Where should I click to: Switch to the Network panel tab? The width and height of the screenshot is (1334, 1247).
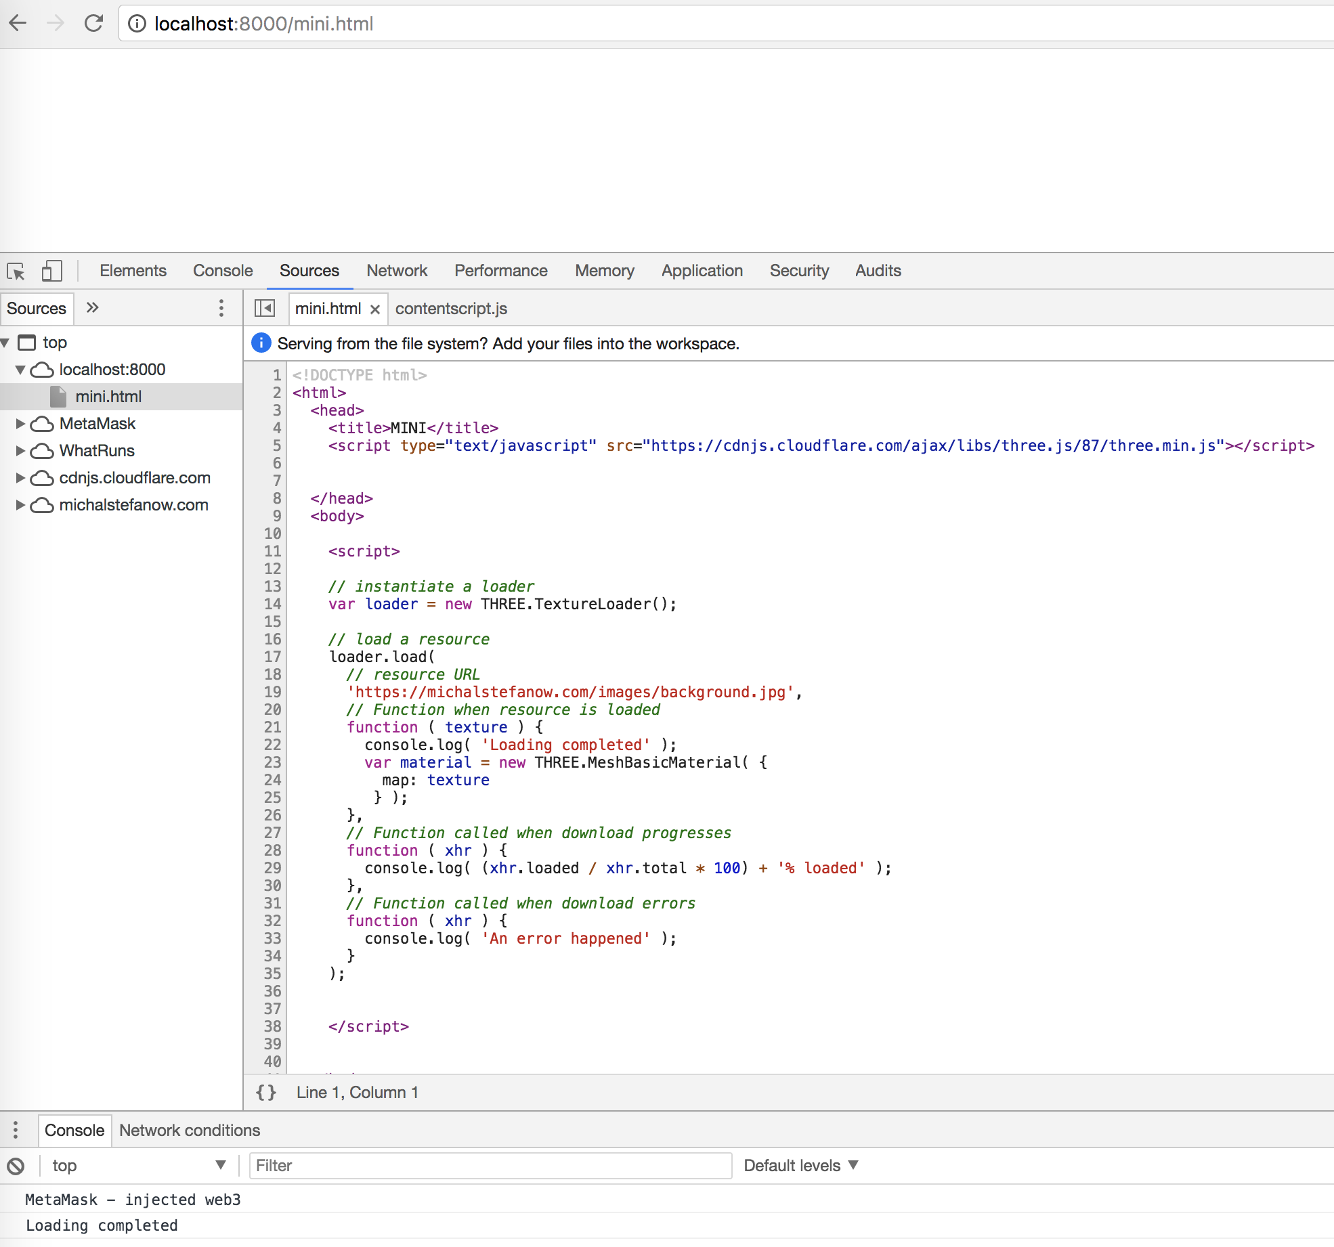click(397, 270)
